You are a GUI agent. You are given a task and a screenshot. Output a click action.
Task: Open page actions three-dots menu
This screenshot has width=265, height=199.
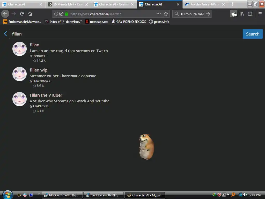(159, 14)
